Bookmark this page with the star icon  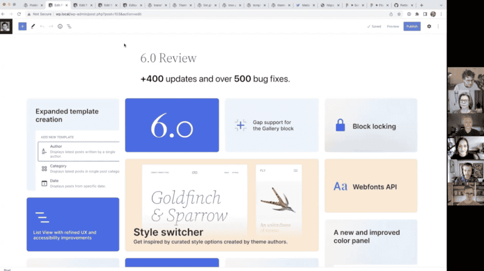pos(399,14)
